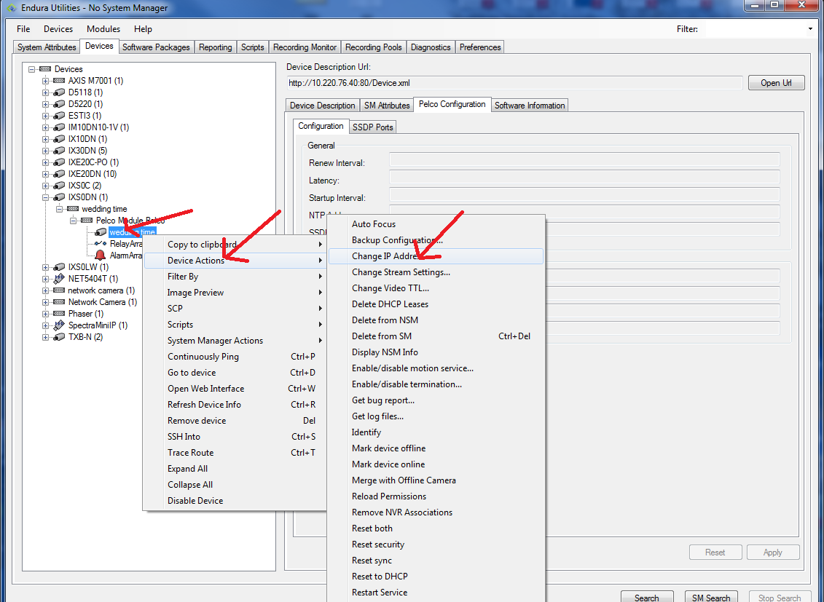This screenshot has height=602, width=824.
Task: Click the RelayArray icon in tree
Action: (100, 244)
